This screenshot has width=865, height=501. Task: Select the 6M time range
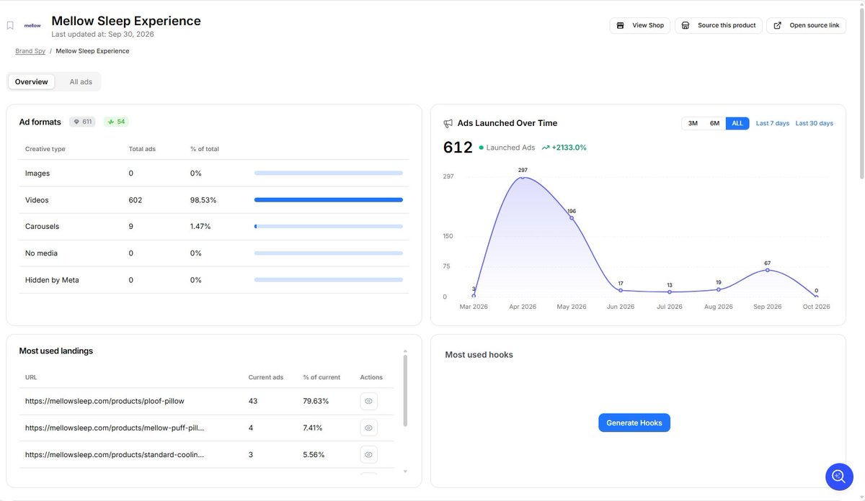click(x=714, y=123)
